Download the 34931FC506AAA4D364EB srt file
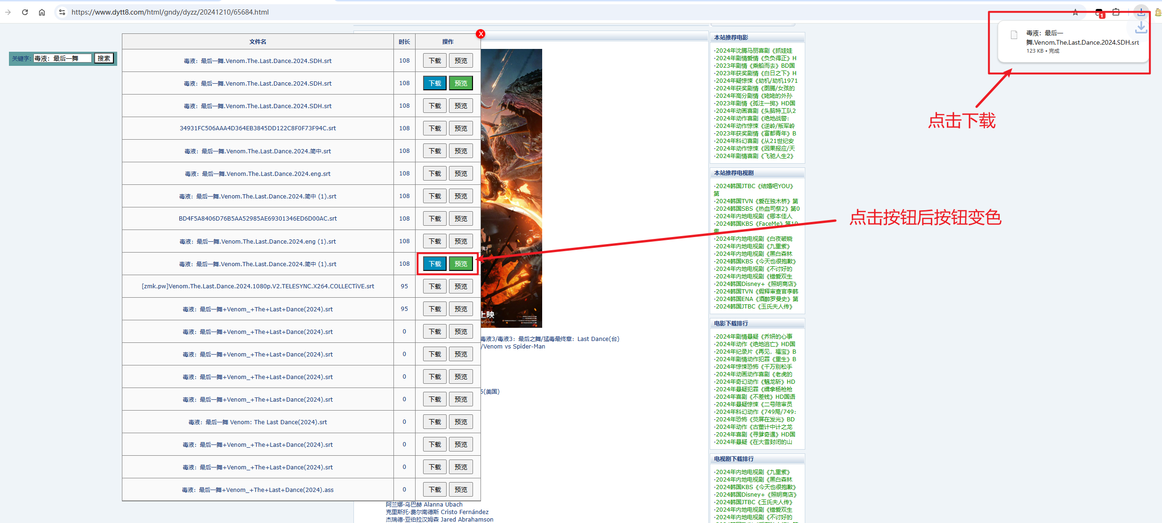This screenshot has height=523, width=1162. tap(435, 128)
